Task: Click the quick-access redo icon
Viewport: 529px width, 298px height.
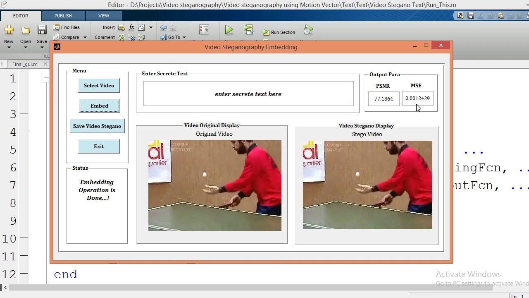Action: 520,16
